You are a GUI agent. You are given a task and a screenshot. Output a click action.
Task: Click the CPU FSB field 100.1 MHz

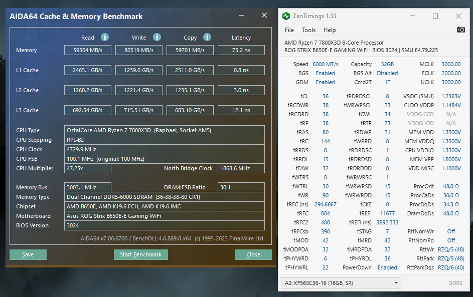tap(165, 159)
